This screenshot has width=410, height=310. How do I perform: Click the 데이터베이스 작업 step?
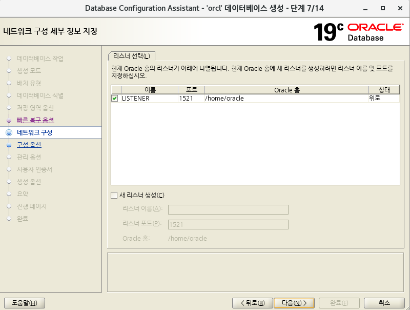click(x=40, y=59)
